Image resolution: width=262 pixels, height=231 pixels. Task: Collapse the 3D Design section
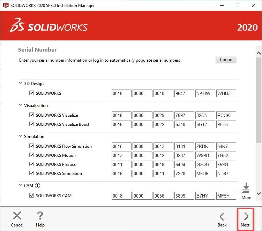20,83
